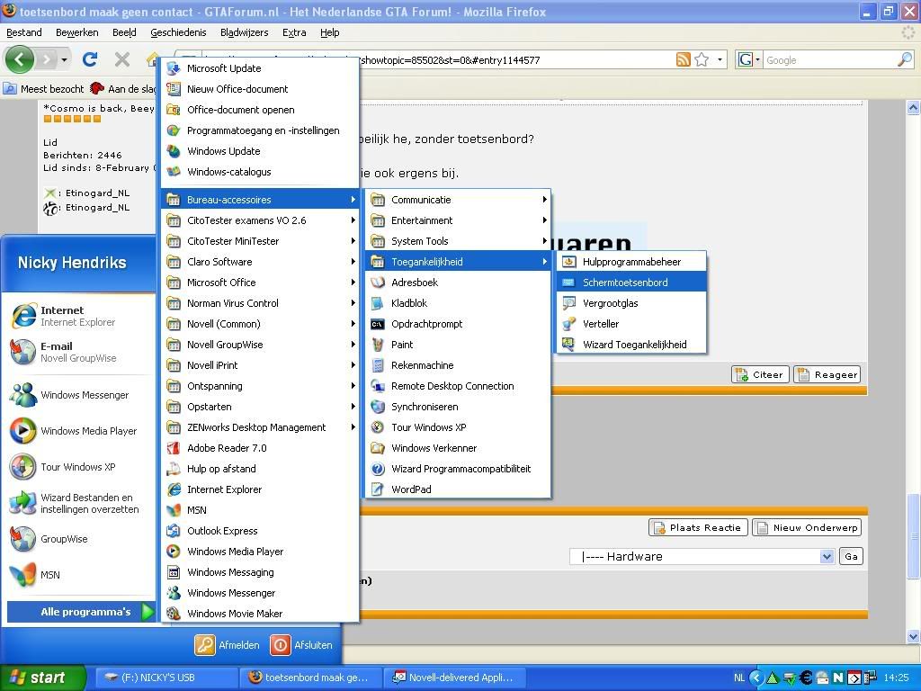Open Hulpprogrammabeheer entry
This screenshot has height=691, width=921.
pos(631,262)
